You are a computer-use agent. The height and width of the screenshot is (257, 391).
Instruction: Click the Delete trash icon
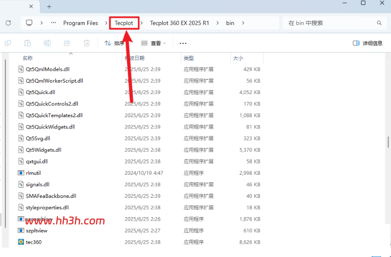coord(87,43)
